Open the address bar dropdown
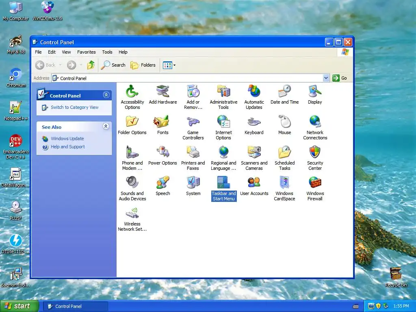The image size is (416, 312). coord(326,78)
